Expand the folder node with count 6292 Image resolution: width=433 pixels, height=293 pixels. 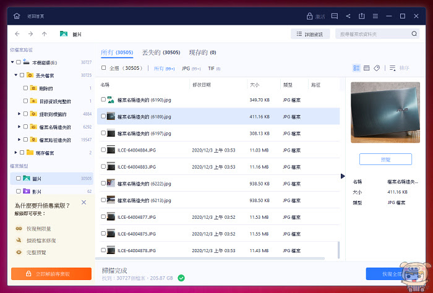[x=19, y=127]
